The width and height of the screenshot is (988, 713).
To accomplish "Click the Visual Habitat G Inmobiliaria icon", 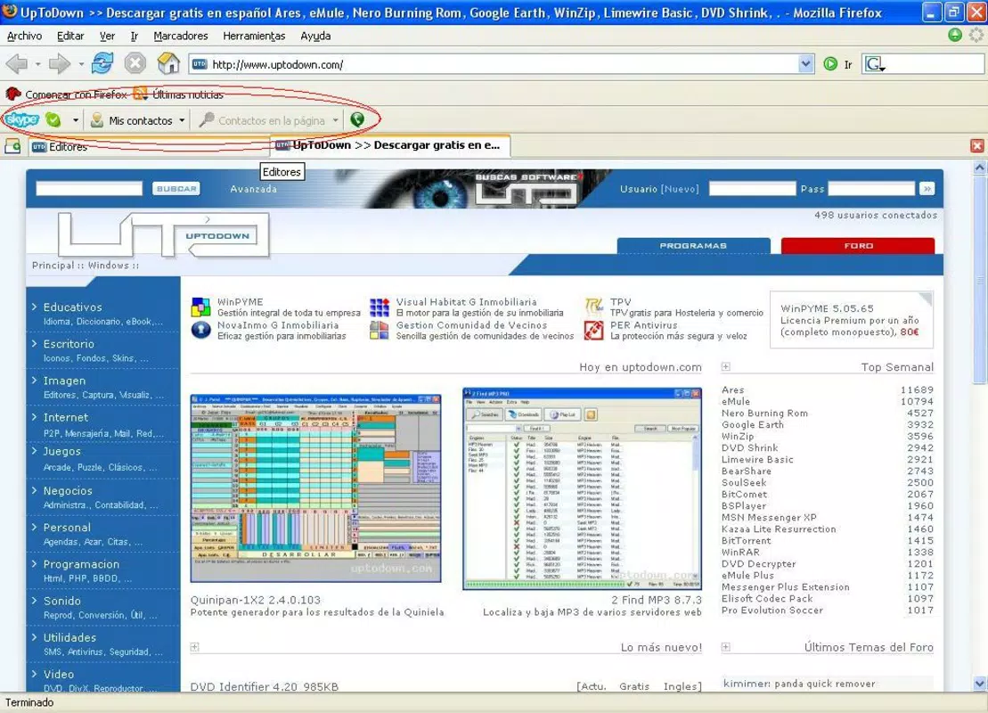I will click(380, 307).
